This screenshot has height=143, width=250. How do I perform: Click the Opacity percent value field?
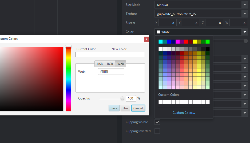click(131, 98)
